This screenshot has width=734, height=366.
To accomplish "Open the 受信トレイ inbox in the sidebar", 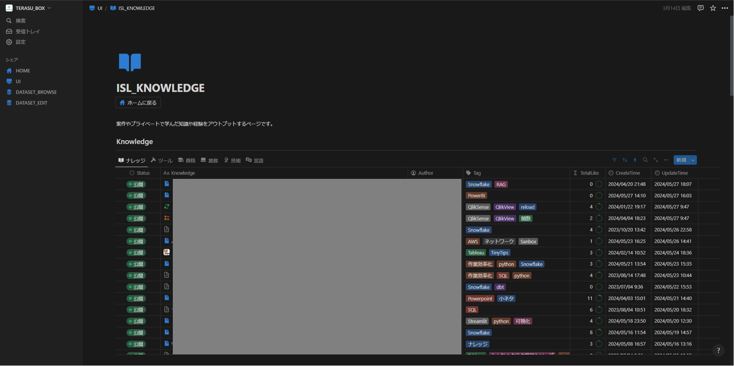I will [x=28, y=31].
